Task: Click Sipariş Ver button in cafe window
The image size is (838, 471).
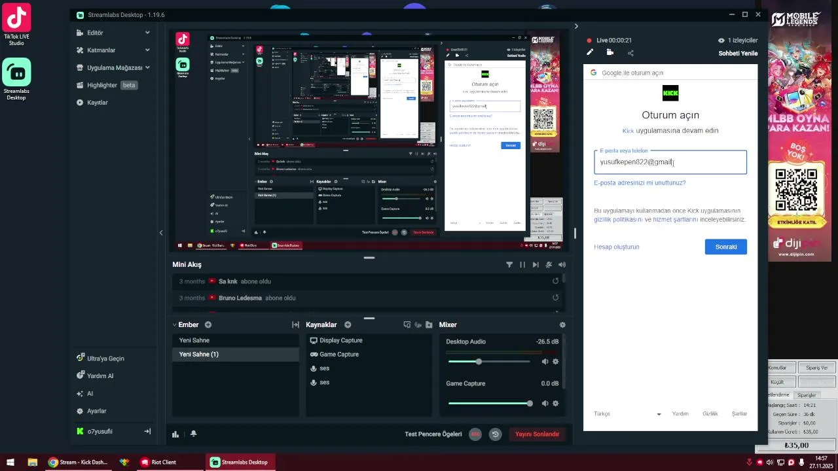Action: tap(816, 368)
